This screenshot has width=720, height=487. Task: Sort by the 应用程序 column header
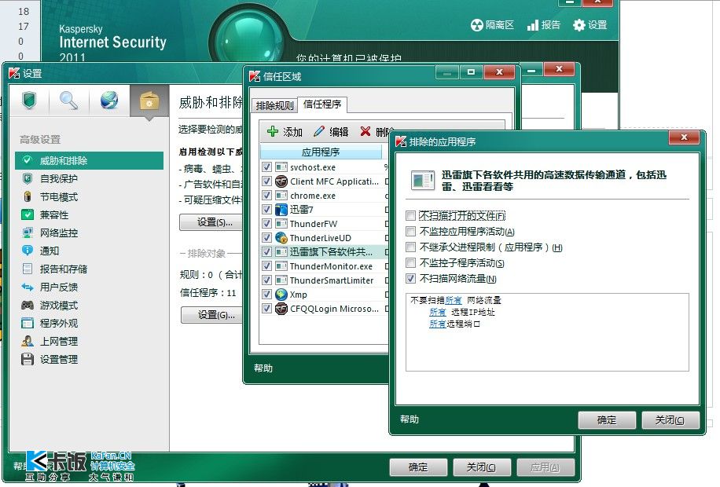coord(321,152)
